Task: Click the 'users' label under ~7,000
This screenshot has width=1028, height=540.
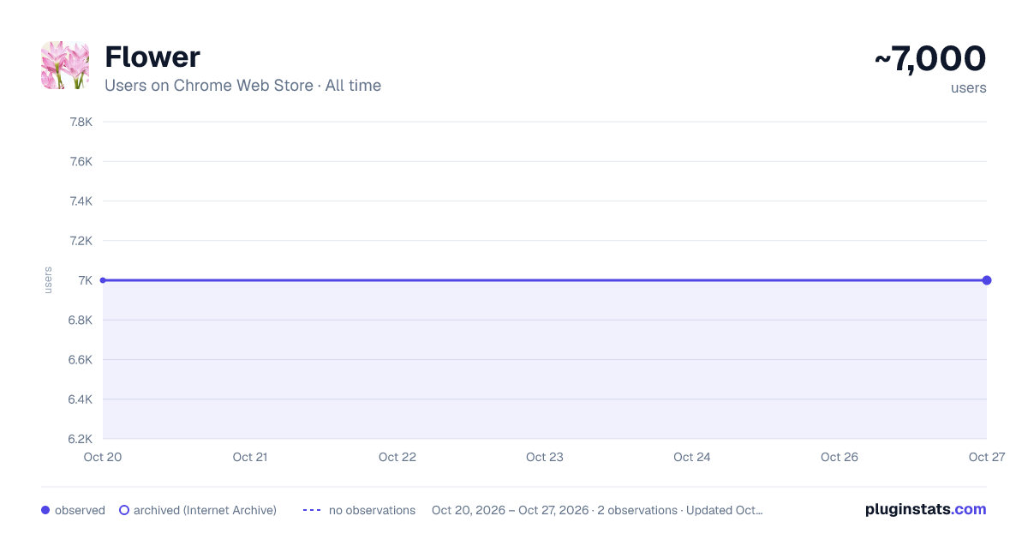Action: 969,87
